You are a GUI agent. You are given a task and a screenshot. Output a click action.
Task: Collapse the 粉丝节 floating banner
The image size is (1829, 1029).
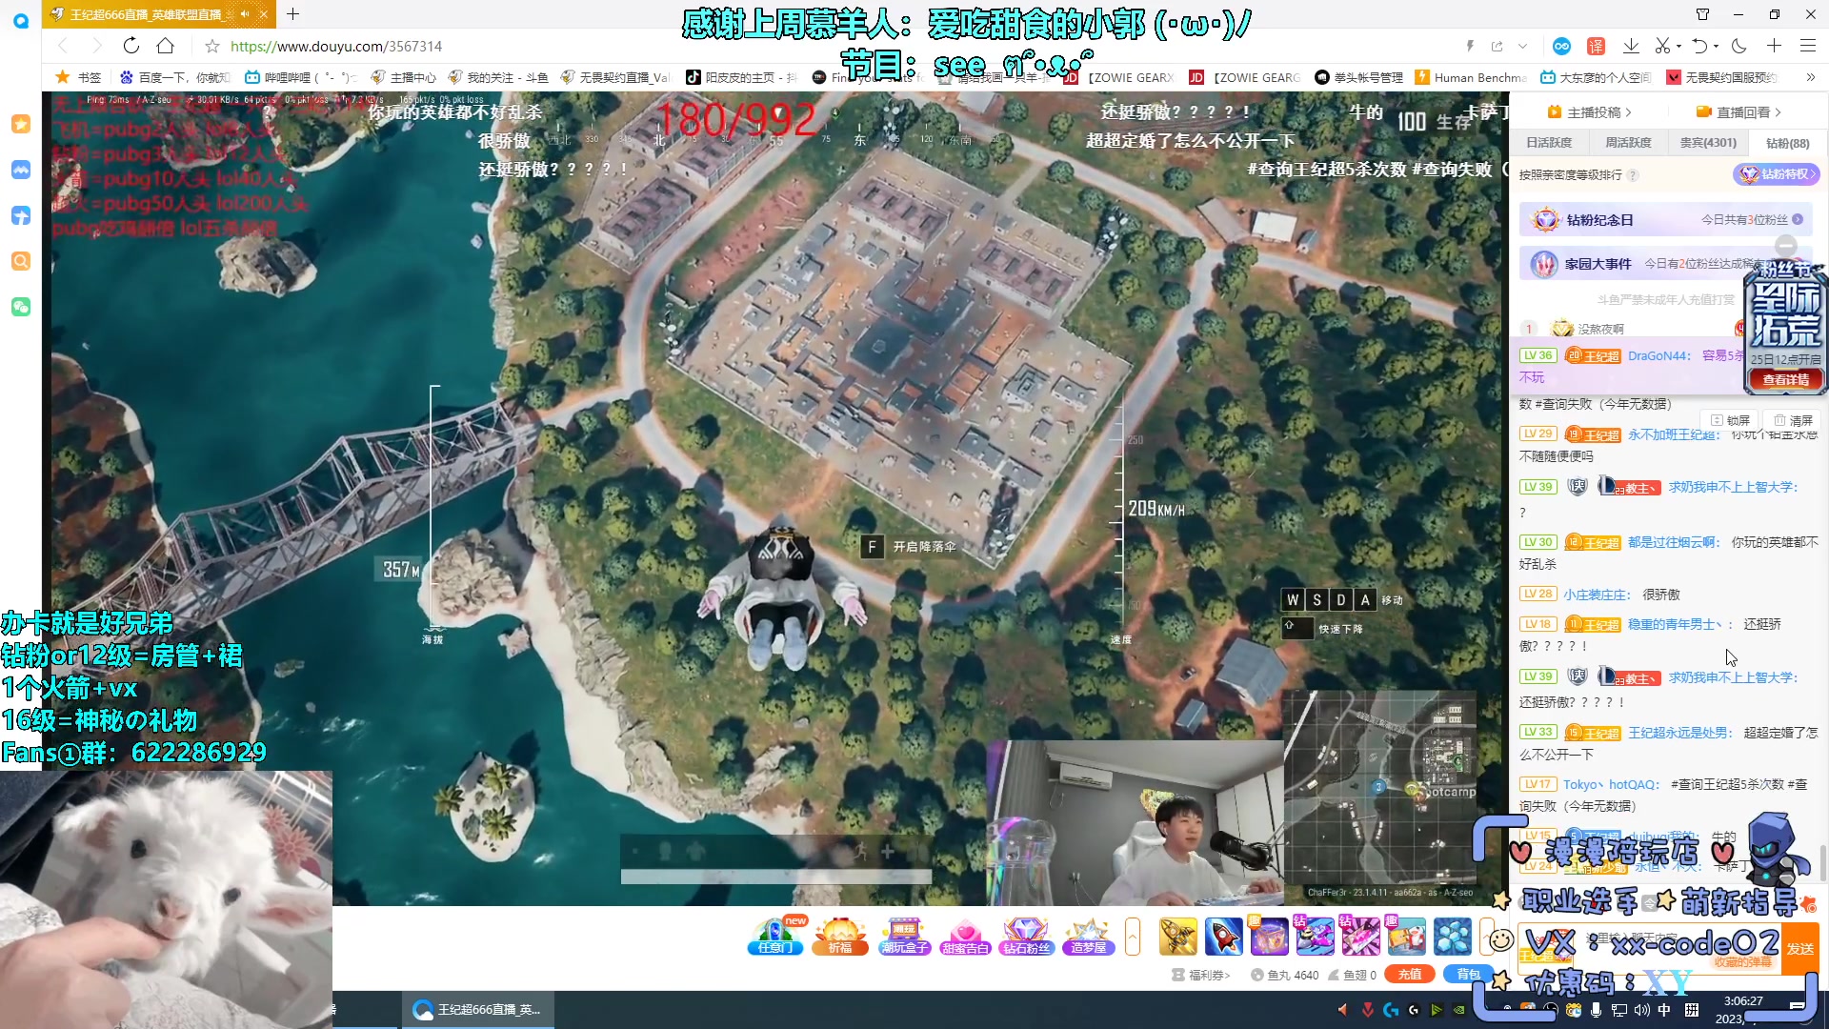click(1786, 245)
